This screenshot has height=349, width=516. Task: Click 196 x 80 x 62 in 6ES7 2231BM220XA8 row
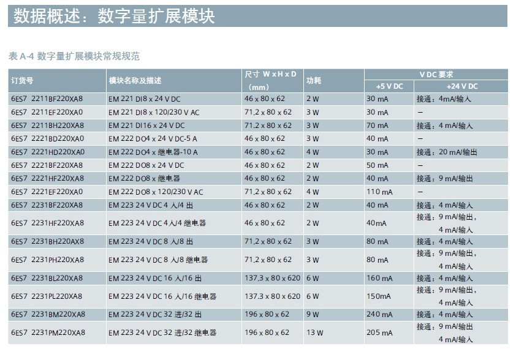[267, 315]
